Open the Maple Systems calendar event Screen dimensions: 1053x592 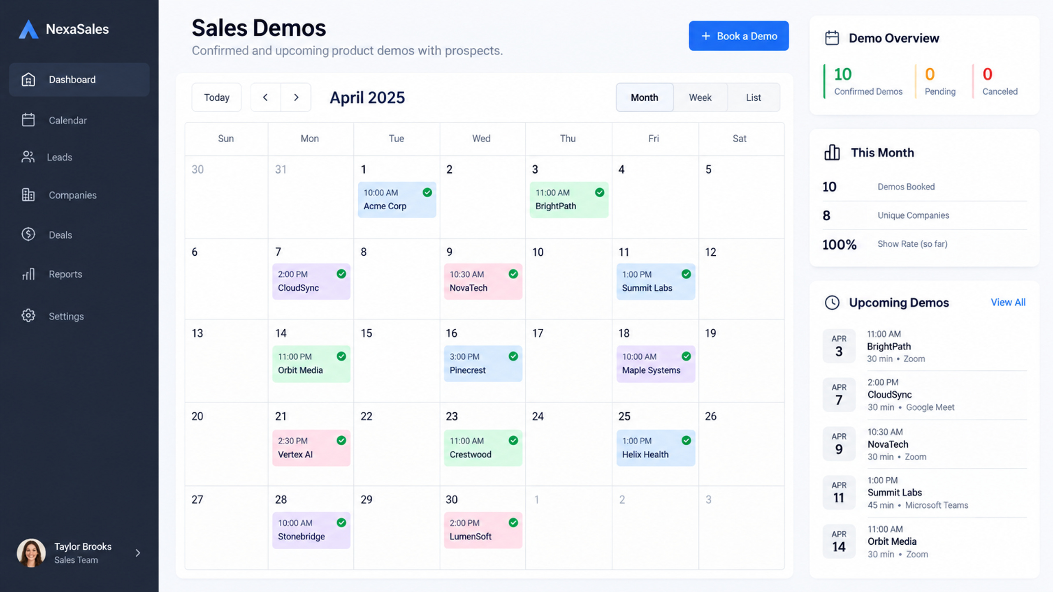656,364
